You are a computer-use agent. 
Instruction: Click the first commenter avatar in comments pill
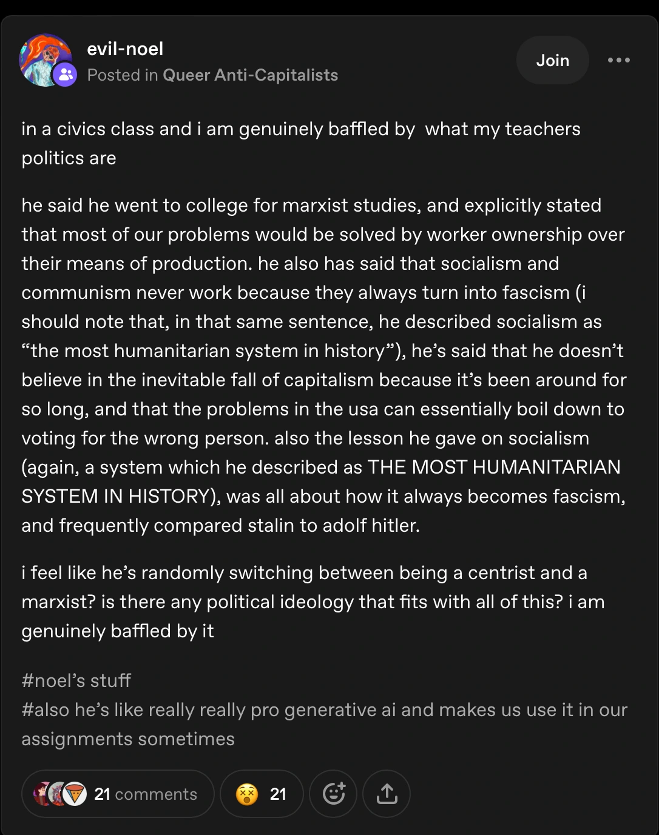tap(41, 793)
